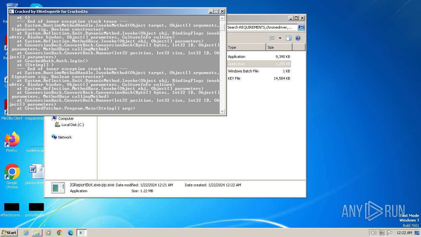Sort by the Size column header
421x237 pixels.
click(279, 47)
